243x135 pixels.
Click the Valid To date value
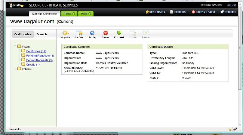pos(198,73)
